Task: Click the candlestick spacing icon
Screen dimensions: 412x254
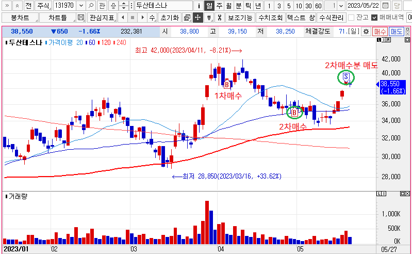Action: coord(209,18)
